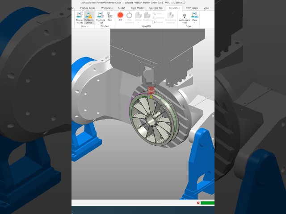The width and height of the screenshot is (286, 214).
Task: Switch to the View ribbon tab
Action: pos(206,8)
